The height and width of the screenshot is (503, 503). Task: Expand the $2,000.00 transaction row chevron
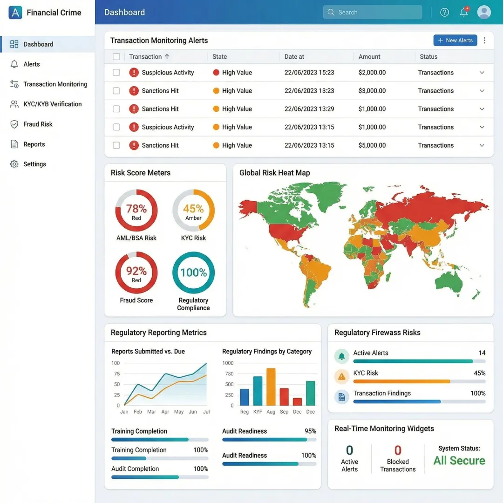click(482, 73)
